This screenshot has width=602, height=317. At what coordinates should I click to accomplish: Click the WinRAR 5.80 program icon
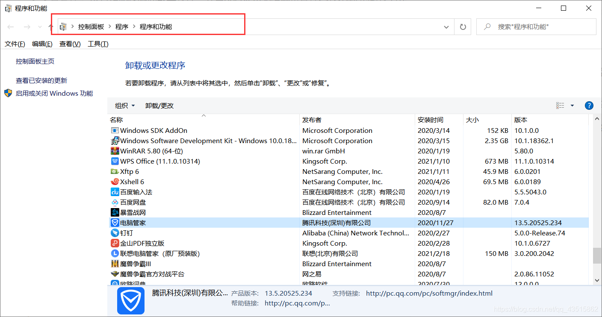(x=115, y=151)
